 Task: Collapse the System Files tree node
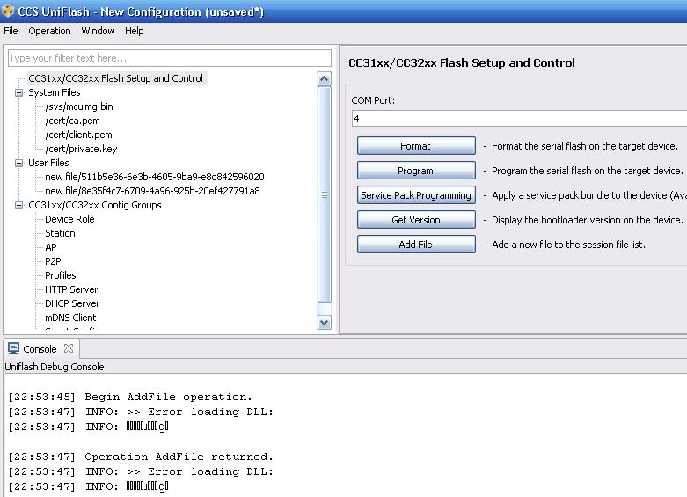coord(18,92)
